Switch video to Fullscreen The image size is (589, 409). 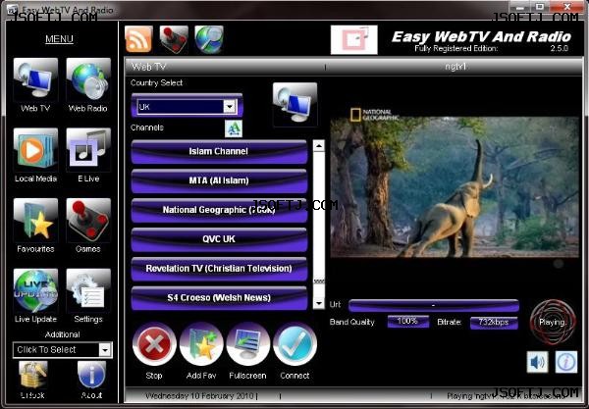tap(248, 344)
